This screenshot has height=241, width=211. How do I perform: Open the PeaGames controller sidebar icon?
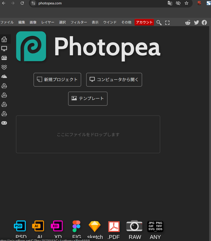click(x=4, y=123)
